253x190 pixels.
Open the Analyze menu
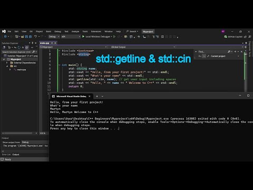(x=75, y=32)
